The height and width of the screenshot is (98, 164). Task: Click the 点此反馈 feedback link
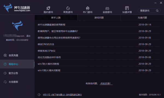click(x=106, y=84)
